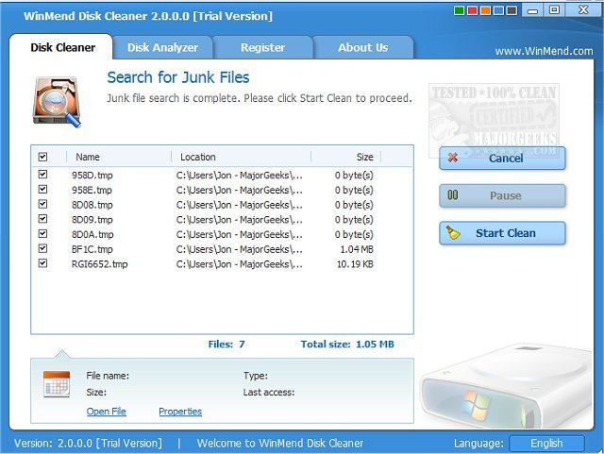Uncheck the 8D09.tmp checkbox
The image size is (604, 454).
coord(42,219)
